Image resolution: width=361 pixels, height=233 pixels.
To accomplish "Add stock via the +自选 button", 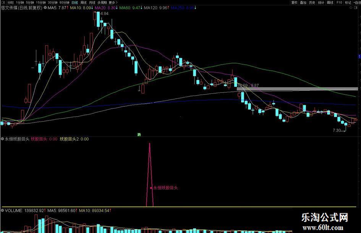I will coord(357,3).
